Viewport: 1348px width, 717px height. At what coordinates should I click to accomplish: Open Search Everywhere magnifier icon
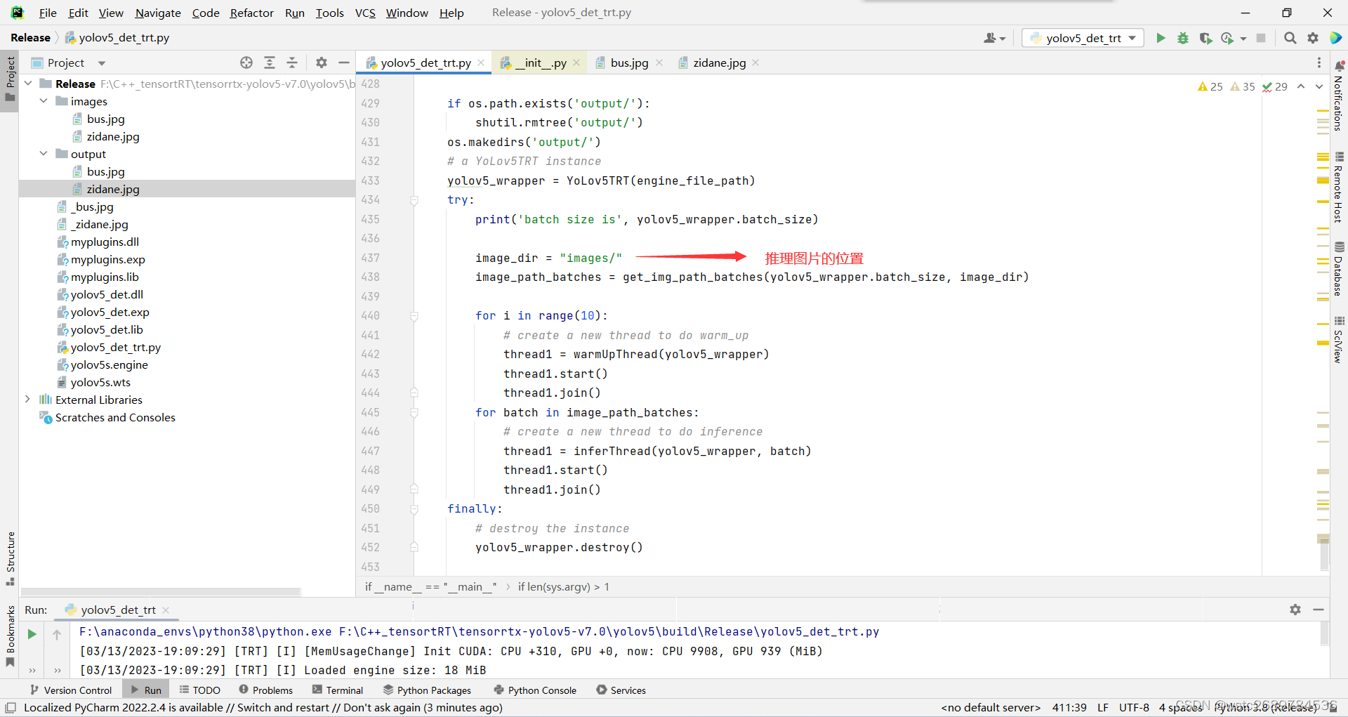coord(1290,38)
